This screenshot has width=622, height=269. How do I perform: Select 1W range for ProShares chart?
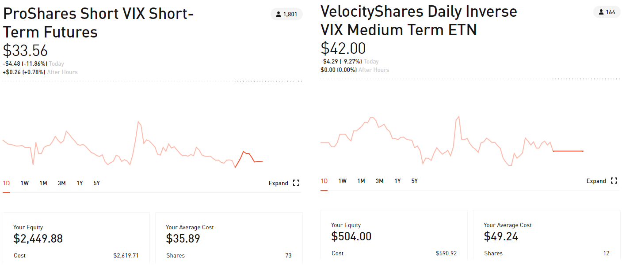[25, 183]
